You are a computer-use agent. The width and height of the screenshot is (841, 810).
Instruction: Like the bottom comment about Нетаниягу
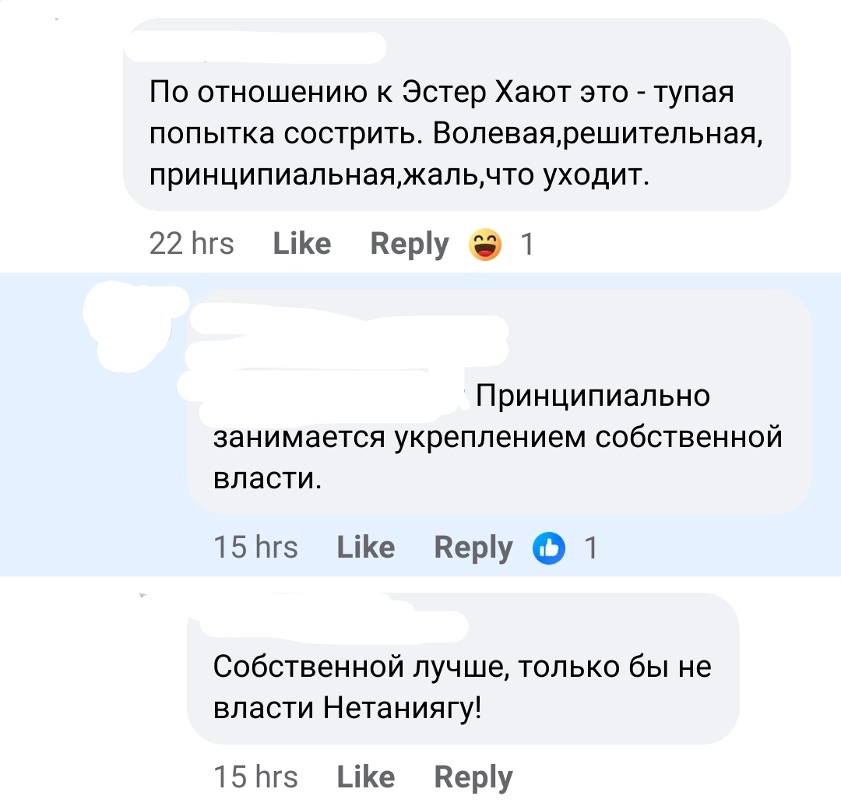365,777
